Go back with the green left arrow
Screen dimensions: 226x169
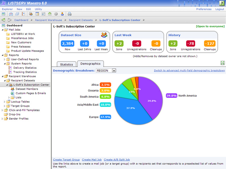(x=3, y=20)
